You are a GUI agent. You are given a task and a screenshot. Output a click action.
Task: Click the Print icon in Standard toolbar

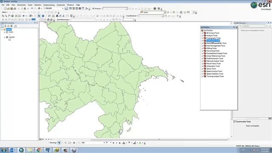click(x=14, y=8)
